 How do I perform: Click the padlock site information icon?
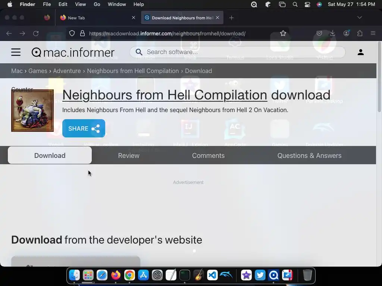tap(82, 33)
